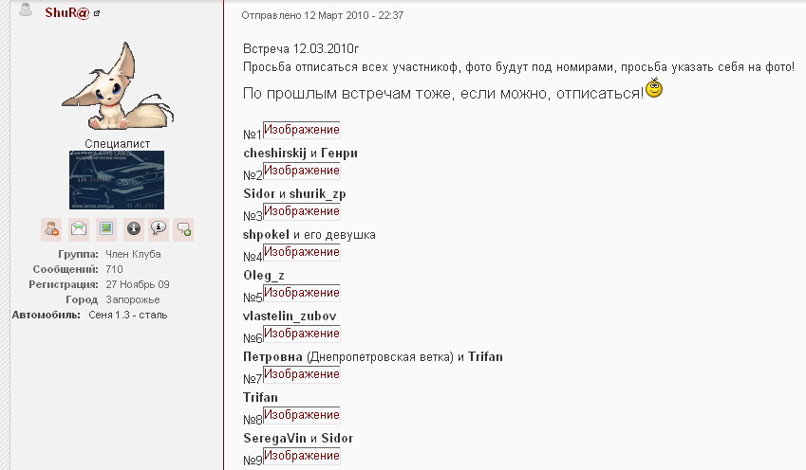This screenshot has height=470, width=806.
Task: Open the №6 Изображение image link
Action: [301, 334]
